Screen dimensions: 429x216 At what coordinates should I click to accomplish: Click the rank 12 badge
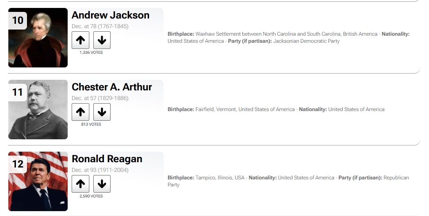(18, 164)
